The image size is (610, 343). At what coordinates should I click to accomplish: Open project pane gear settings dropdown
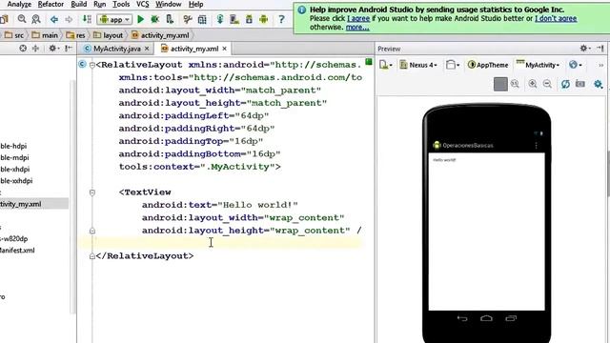53,49
